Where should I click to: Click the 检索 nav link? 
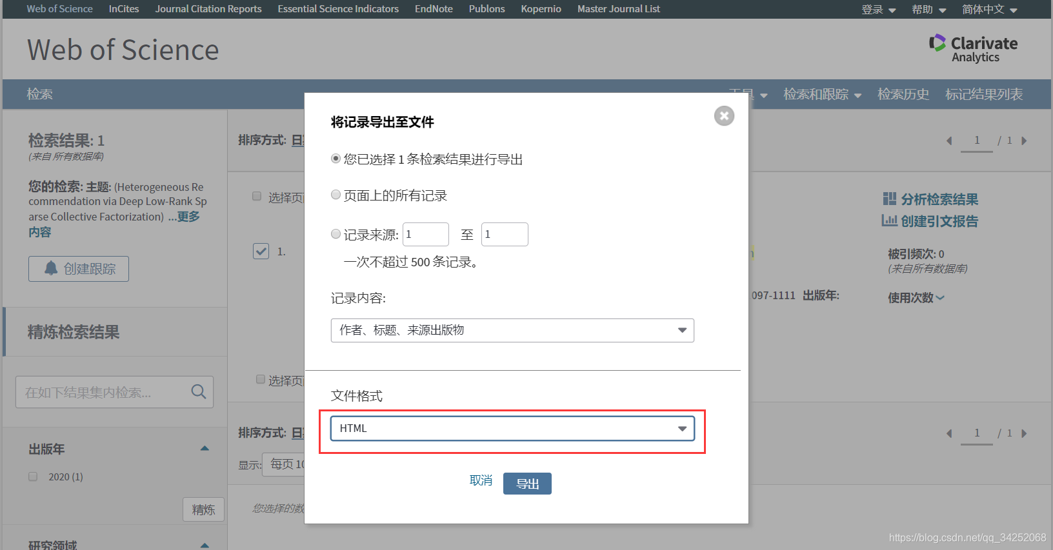tap(39, 94)
